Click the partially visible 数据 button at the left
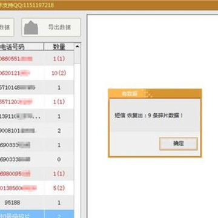The height and width of the screenshot is (218, 218). (7, 27)
